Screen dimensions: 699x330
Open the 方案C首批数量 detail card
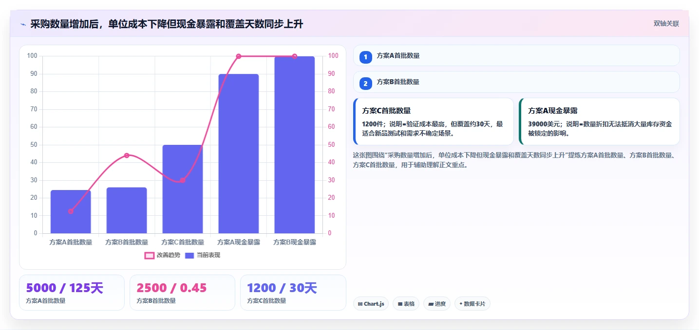point(434,122)
